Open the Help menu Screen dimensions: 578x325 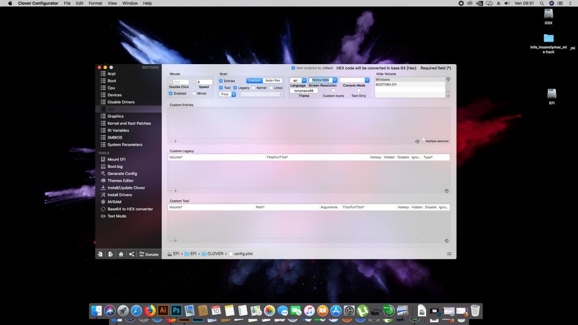coord(147,3)
